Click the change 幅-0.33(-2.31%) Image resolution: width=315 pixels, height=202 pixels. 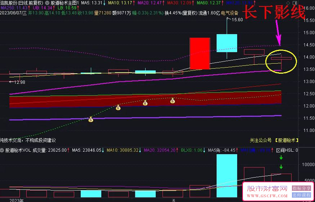point(148,13)
